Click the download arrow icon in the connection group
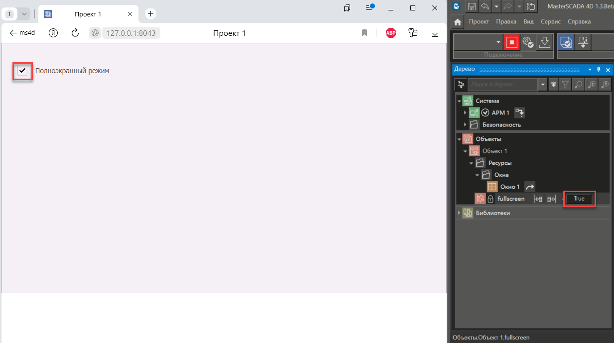 [x=544, y=42]
